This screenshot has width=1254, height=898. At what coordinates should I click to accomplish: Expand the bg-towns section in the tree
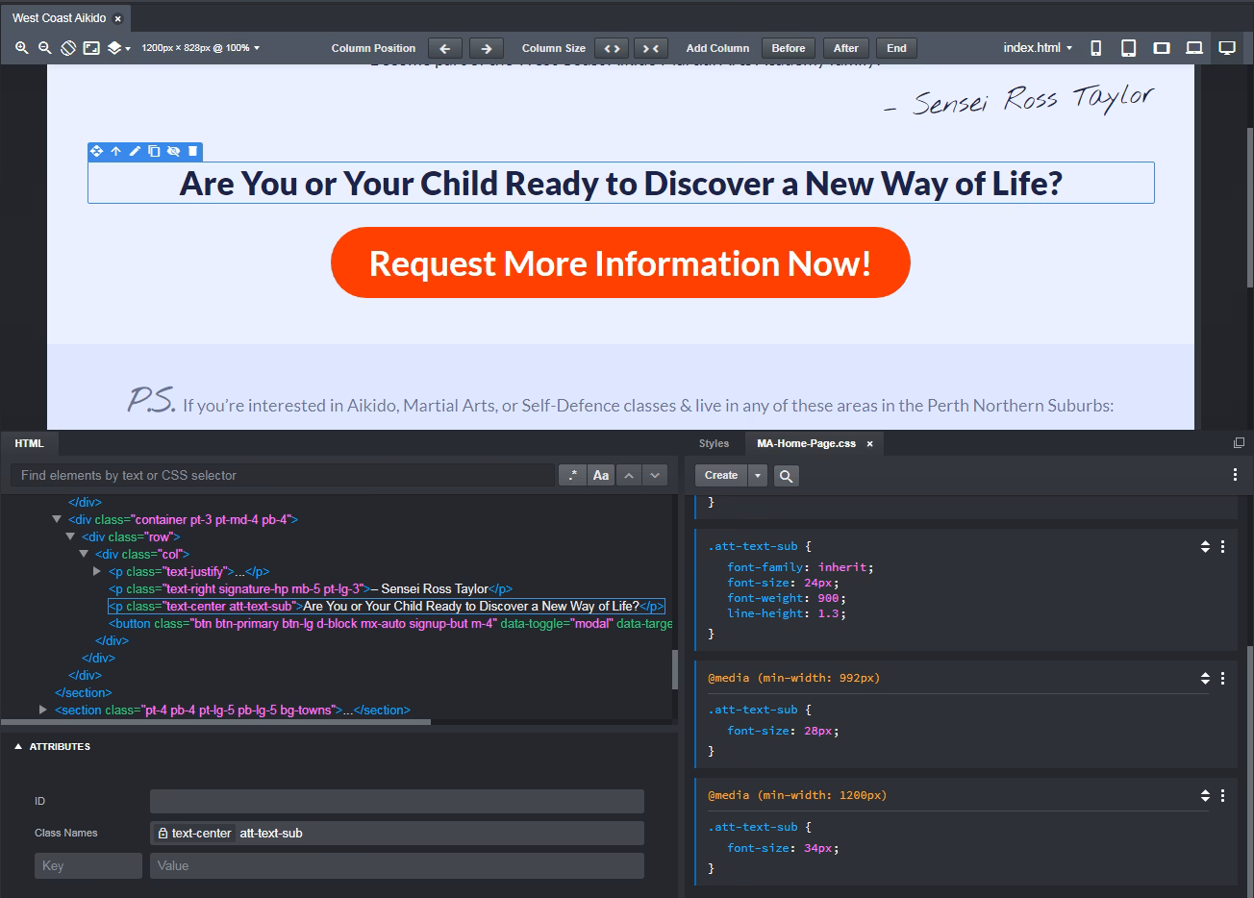pos(42,710)
